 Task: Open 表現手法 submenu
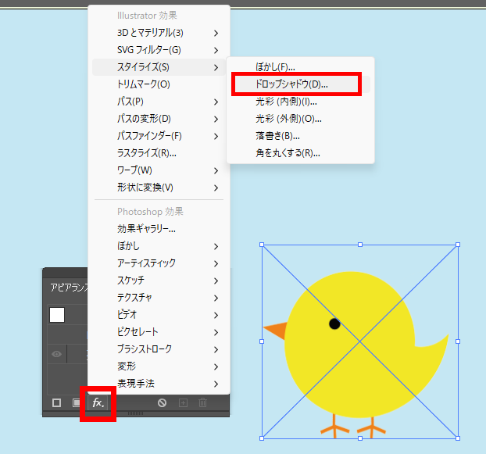(159, 384)
